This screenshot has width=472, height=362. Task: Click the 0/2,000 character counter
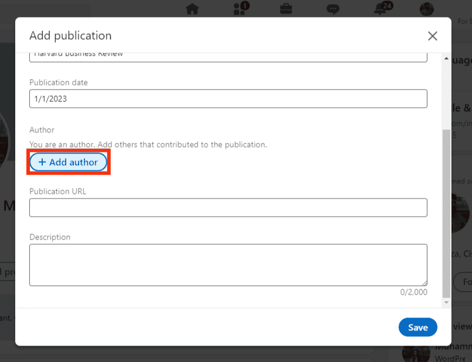(413, 292)
